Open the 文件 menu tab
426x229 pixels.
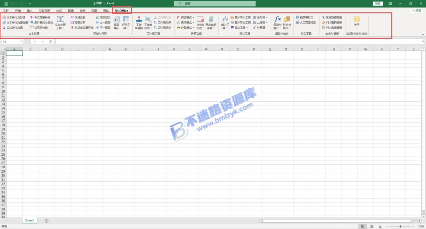6,11
